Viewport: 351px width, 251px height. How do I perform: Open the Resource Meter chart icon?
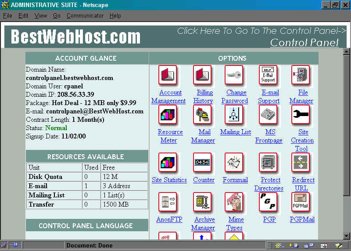(x=168, y=115)
